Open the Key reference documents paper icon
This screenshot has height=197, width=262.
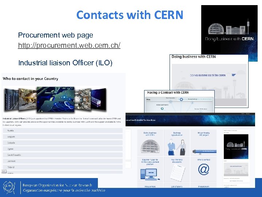click(178, 172)
